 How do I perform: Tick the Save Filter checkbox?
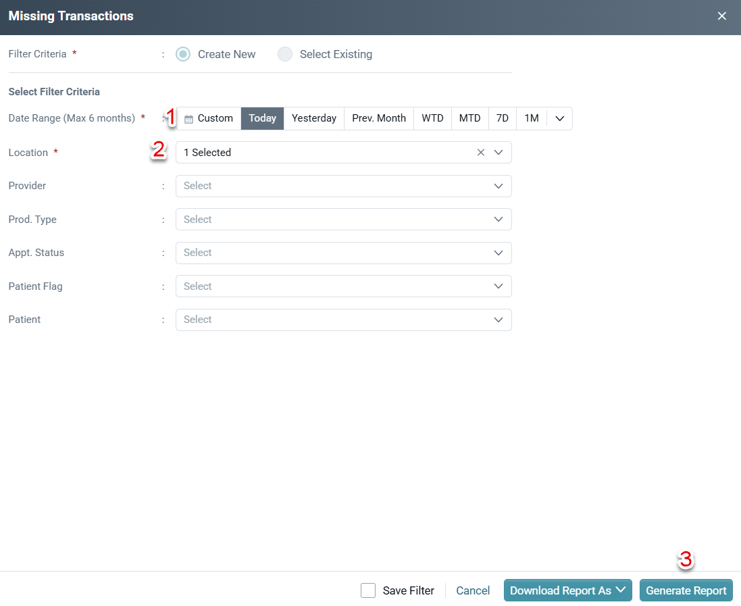point(368,590)
